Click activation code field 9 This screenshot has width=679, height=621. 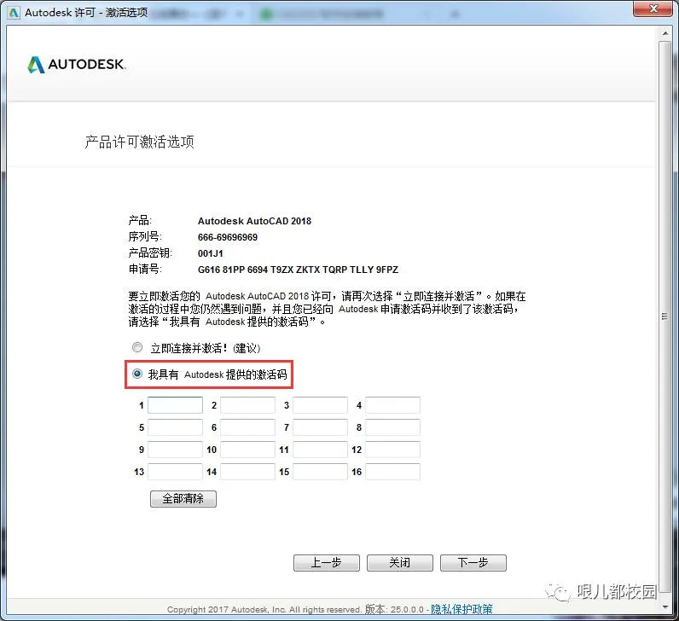click(175, 450)
